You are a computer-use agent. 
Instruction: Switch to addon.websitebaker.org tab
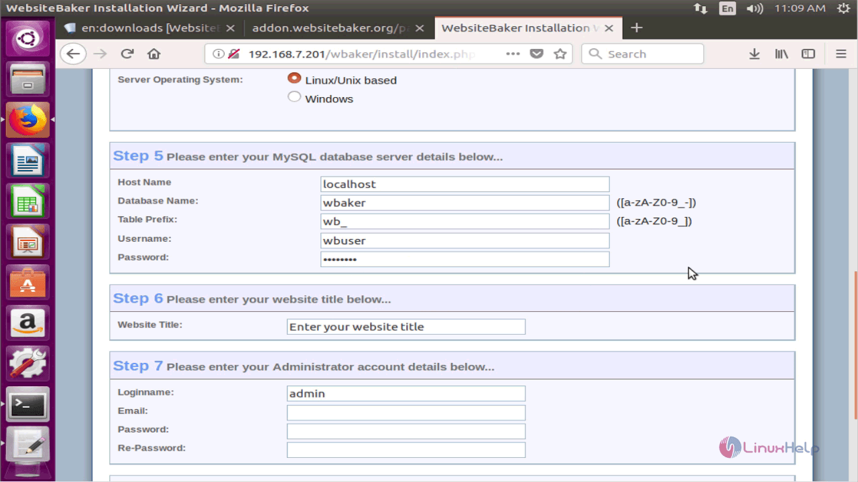(338, 28)
